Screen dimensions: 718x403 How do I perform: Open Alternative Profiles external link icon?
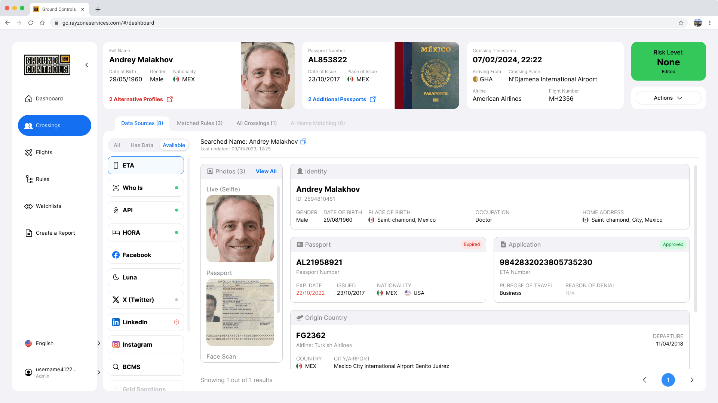pyautogui.click(x=170, y=99)
